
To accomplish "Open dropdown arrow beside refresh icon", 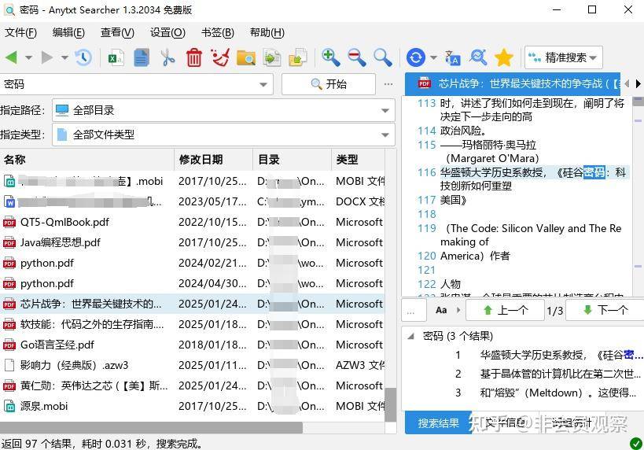I will pos(433,57).
